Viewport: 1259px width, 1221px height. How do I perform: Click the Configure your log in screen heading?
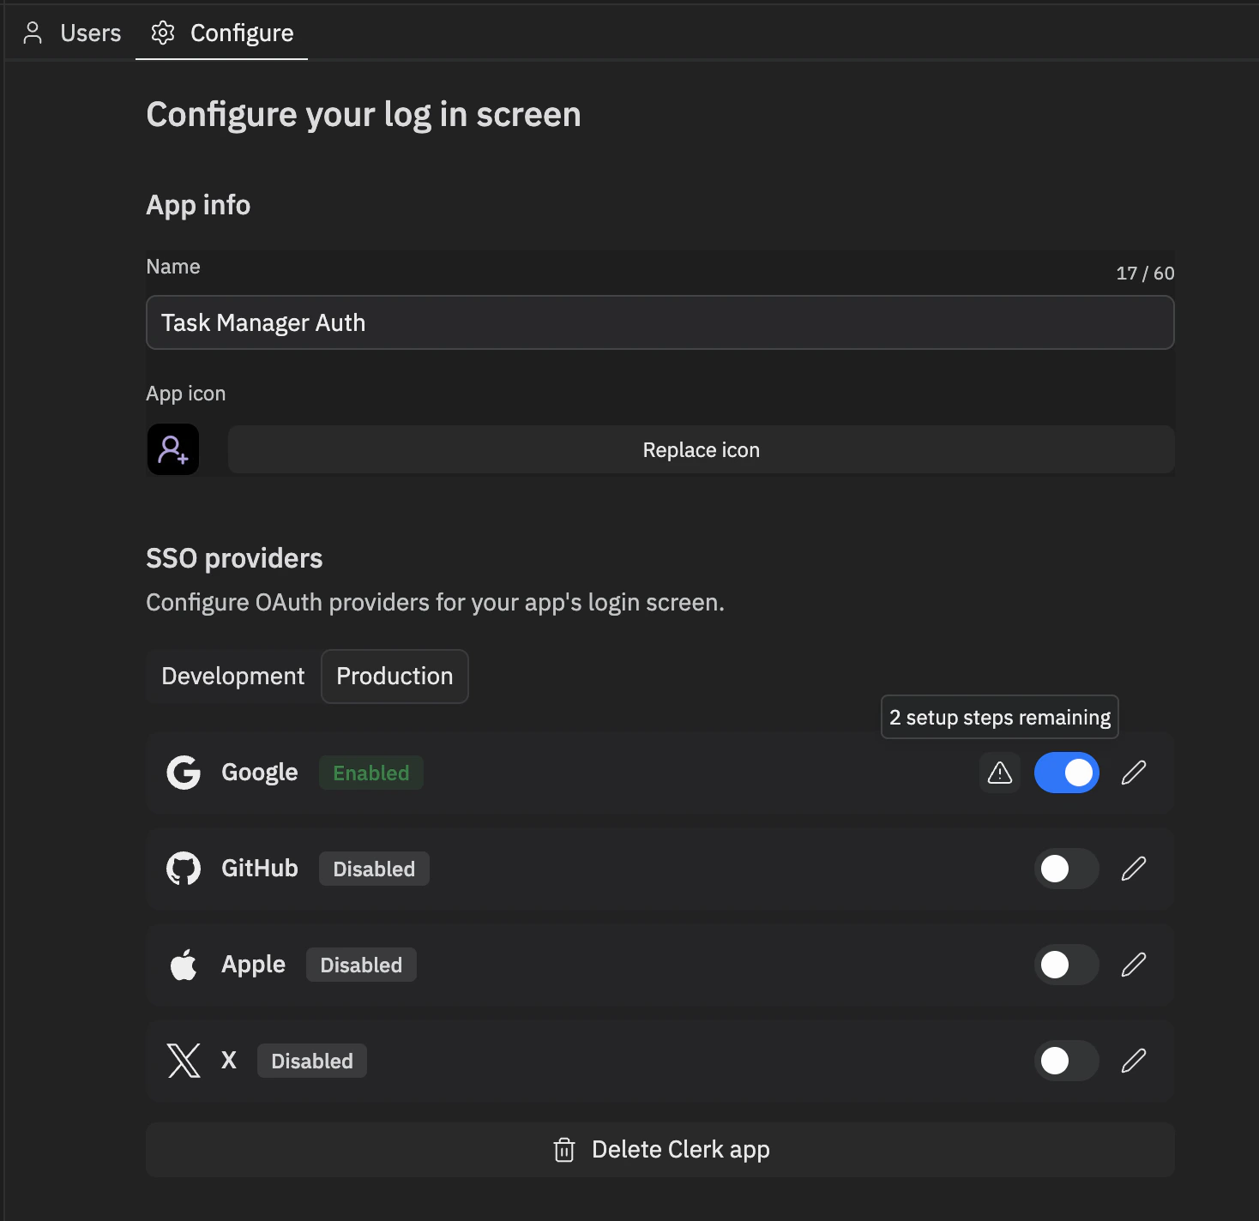pyautogui.click(x=364, y=115)
